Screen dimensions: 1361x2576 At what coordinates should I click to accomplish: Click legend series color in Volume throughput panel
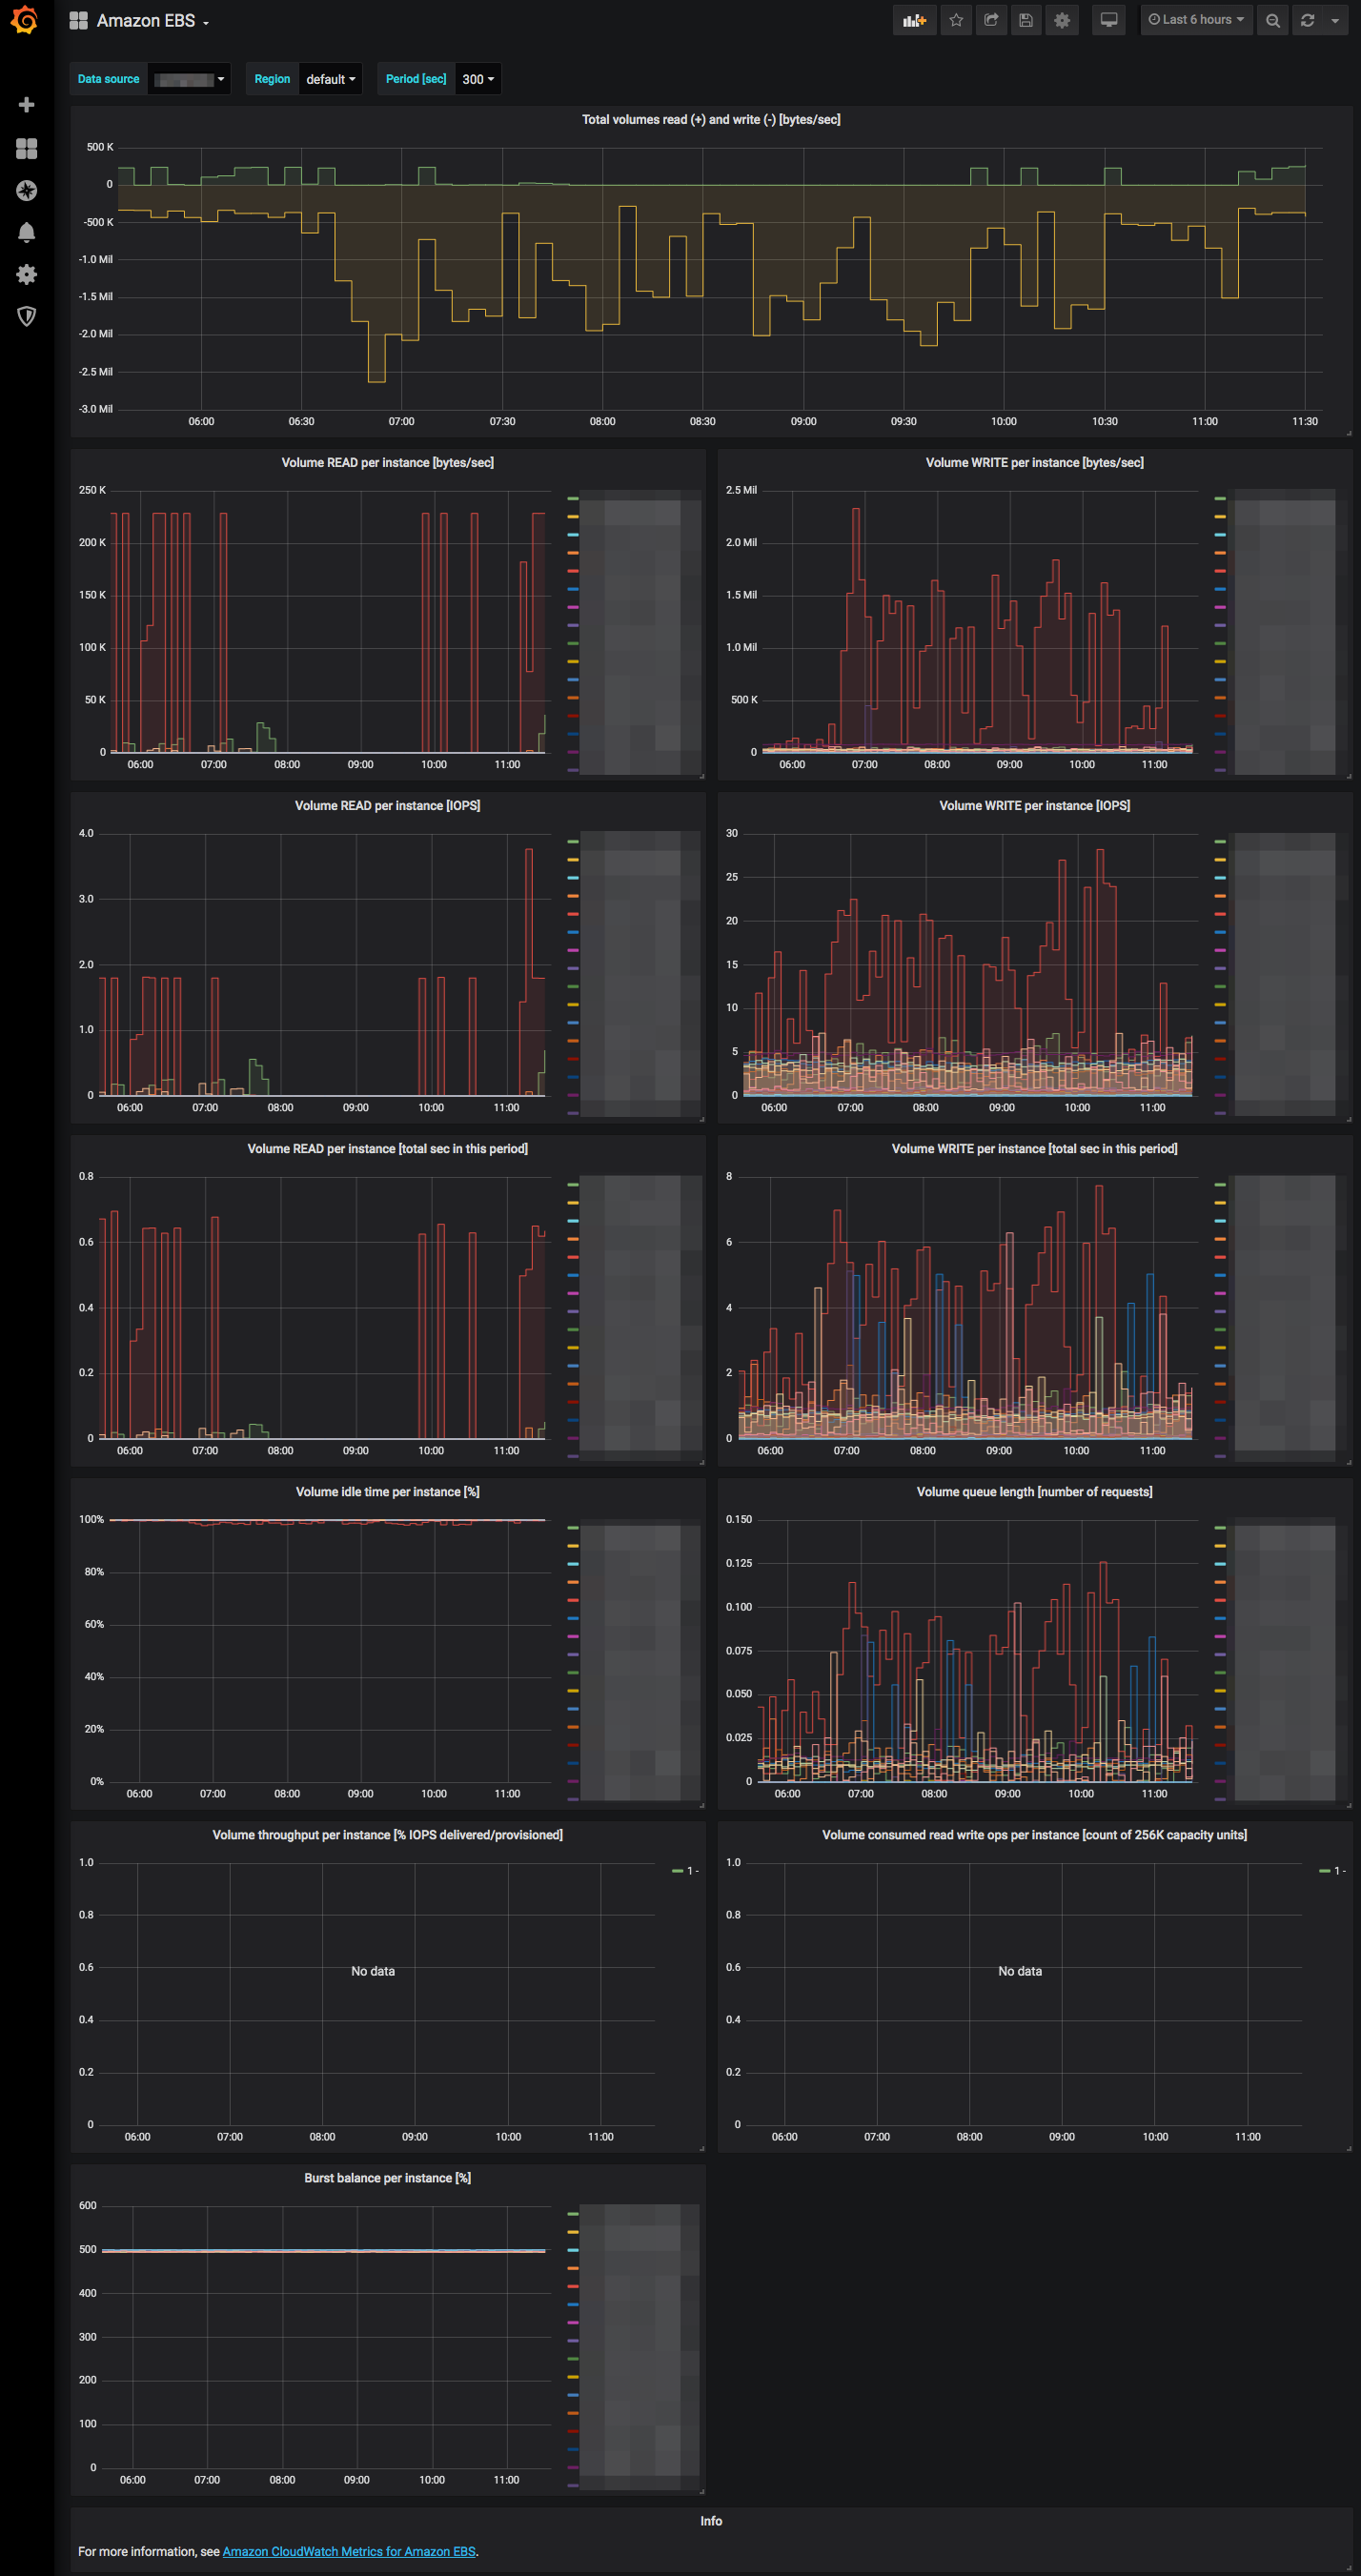click(678, 1871)
